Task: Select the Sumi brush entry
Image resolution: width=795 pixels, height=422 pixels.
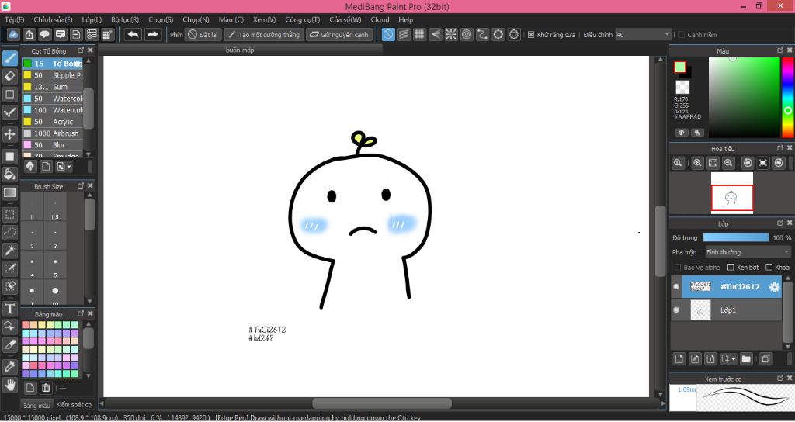Action: click(x=52, y=87)
